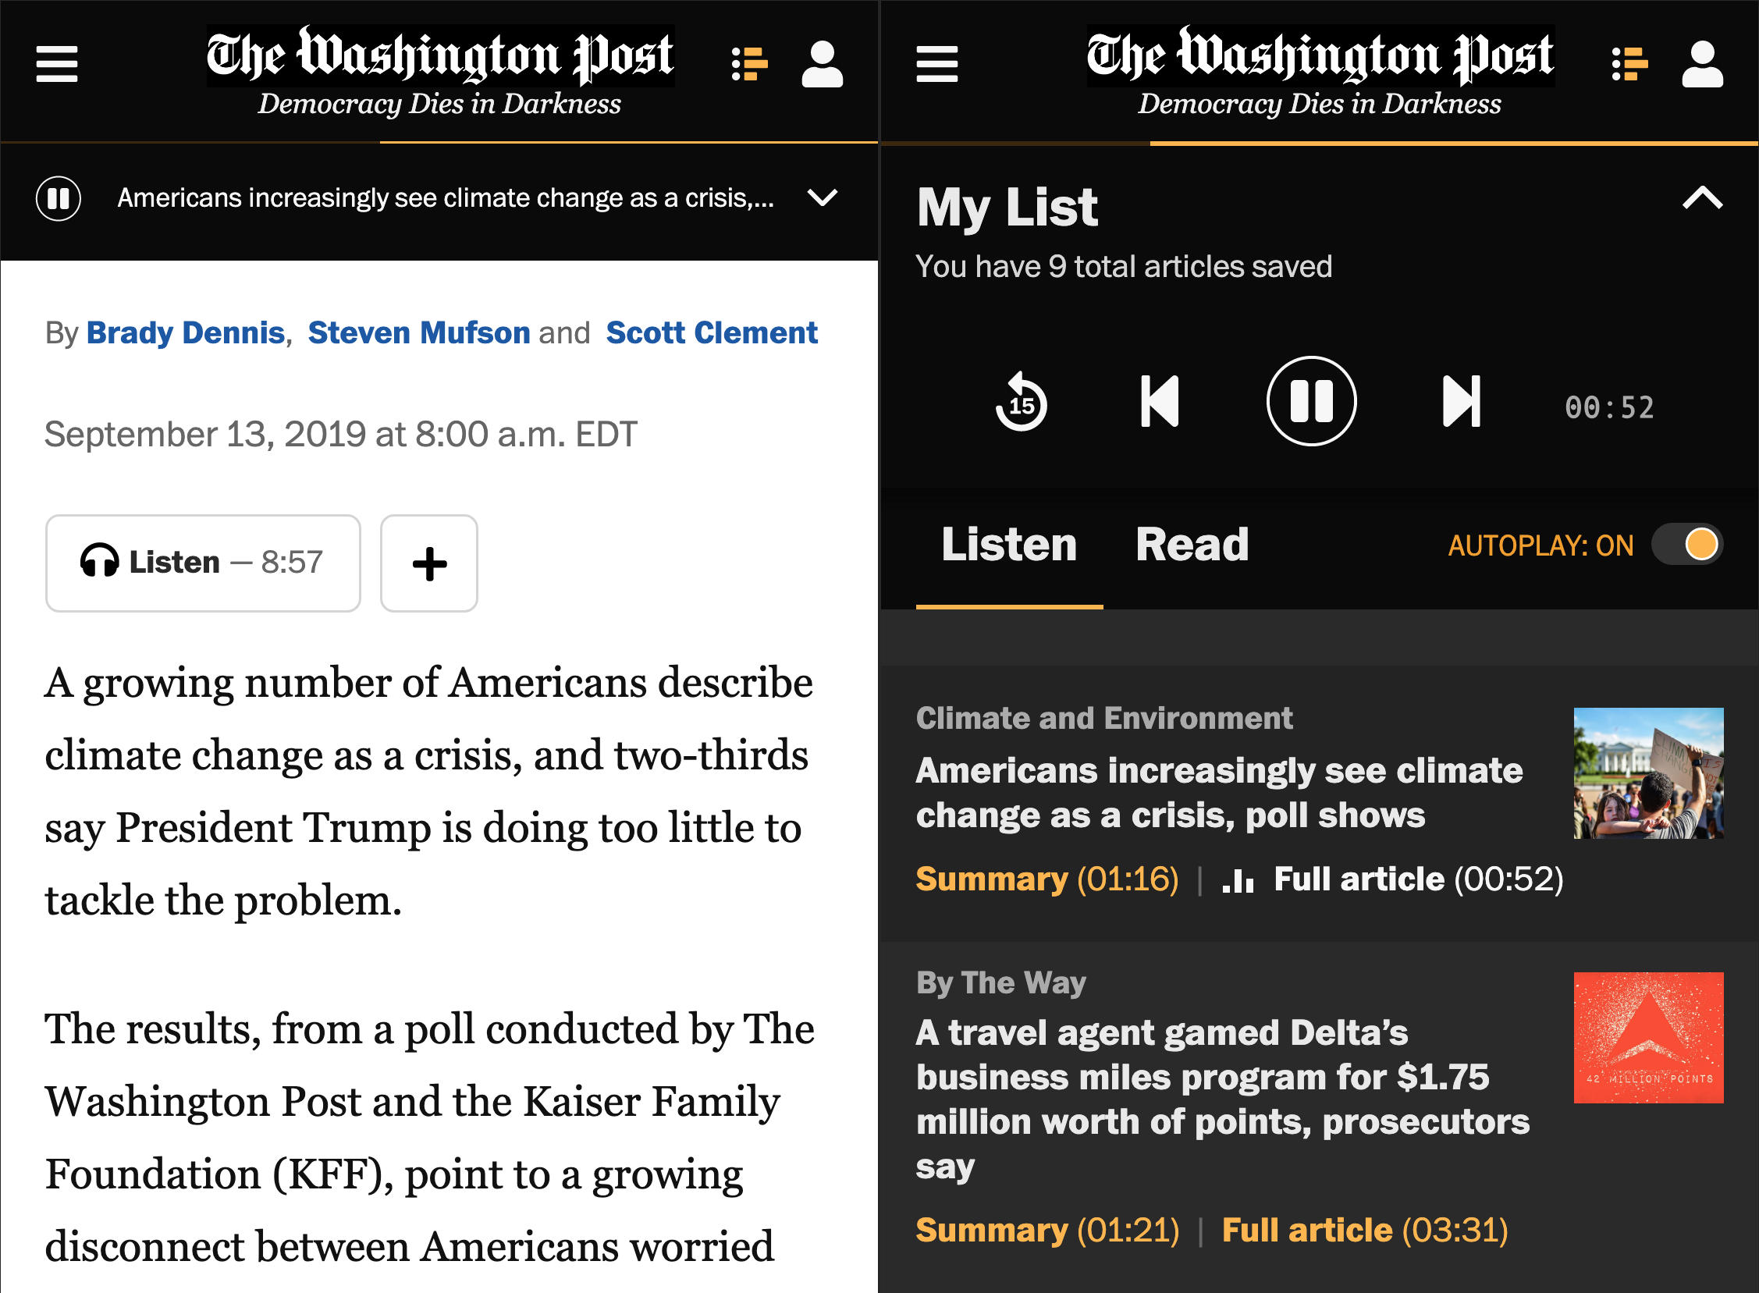Collapse the now-playing bar above the article
Screen dimensions: 1759x1293
pyautogui.click(x=823, y=198)
